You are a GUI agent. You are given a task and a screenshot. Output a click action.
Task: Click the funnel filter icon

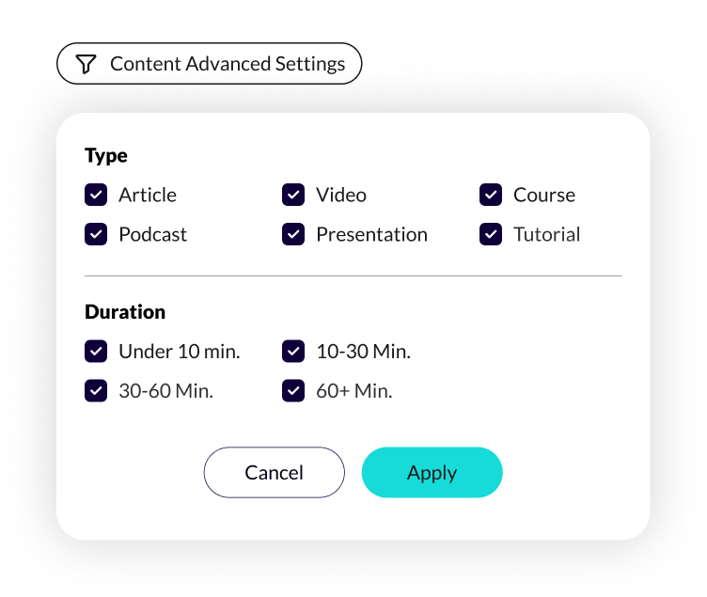86,64
